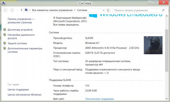Click the 'Производитель:' label
Screen dimensions: 170x102
click(63, 38)
